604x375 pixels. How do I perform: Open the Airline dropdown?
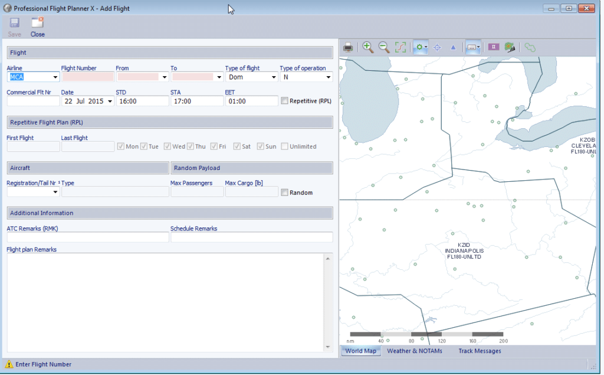[54, 77]
